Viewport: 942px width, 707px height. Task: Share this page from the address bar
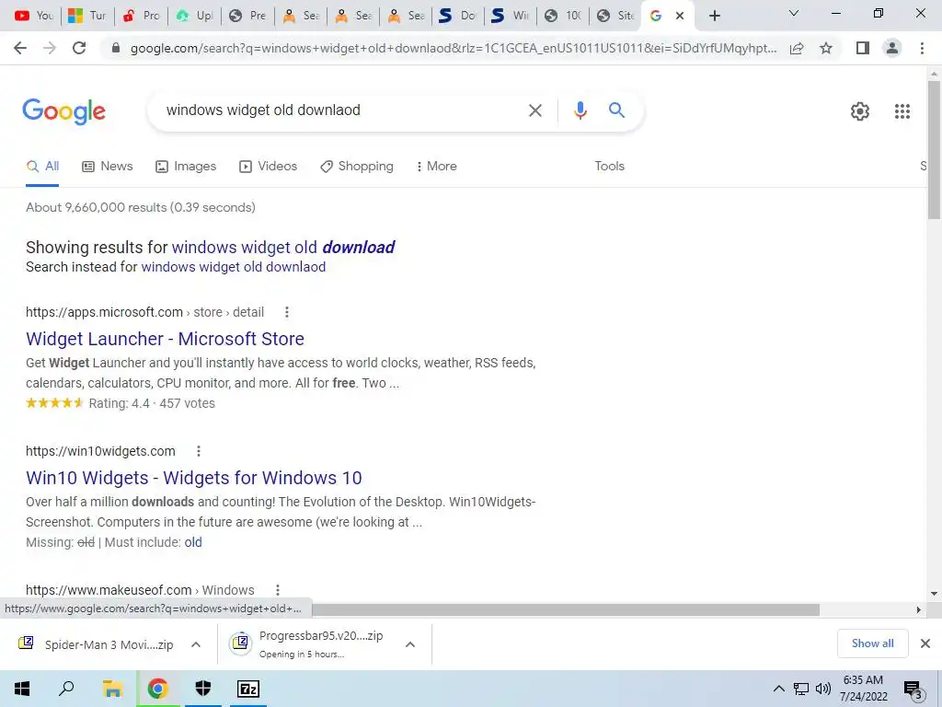pyautogui.click(x=797, y=48)
